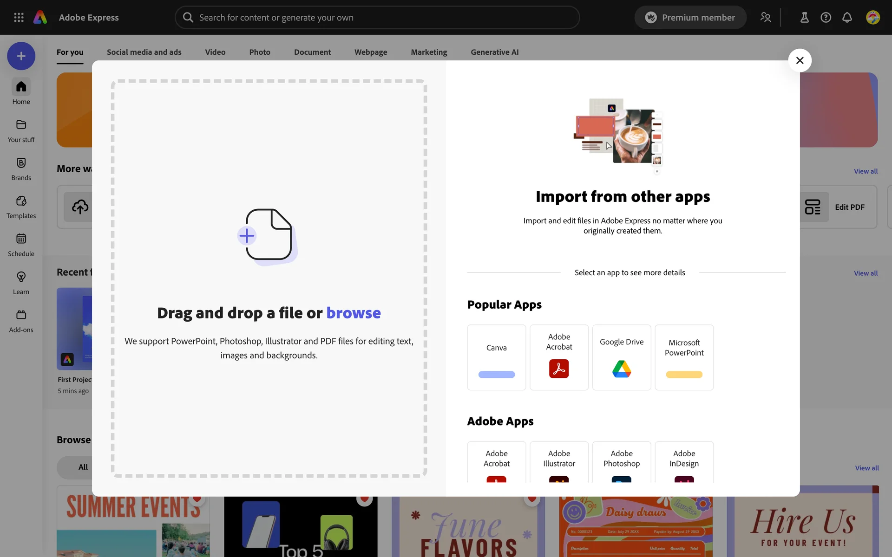
Task: Click the Adobe Express logo icon
Action: 40,17
